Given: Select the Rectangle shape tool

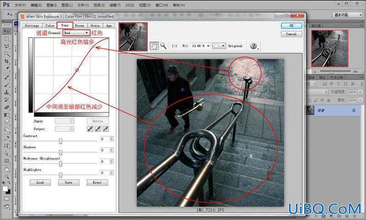Looking at the screenshot, I should (6, 161).
